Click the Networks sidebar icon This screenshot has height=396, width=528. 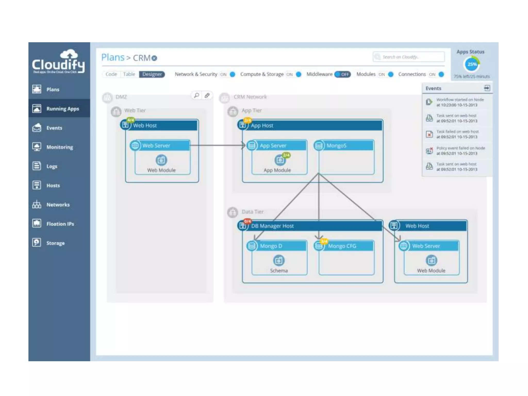(x=37, y=204)
